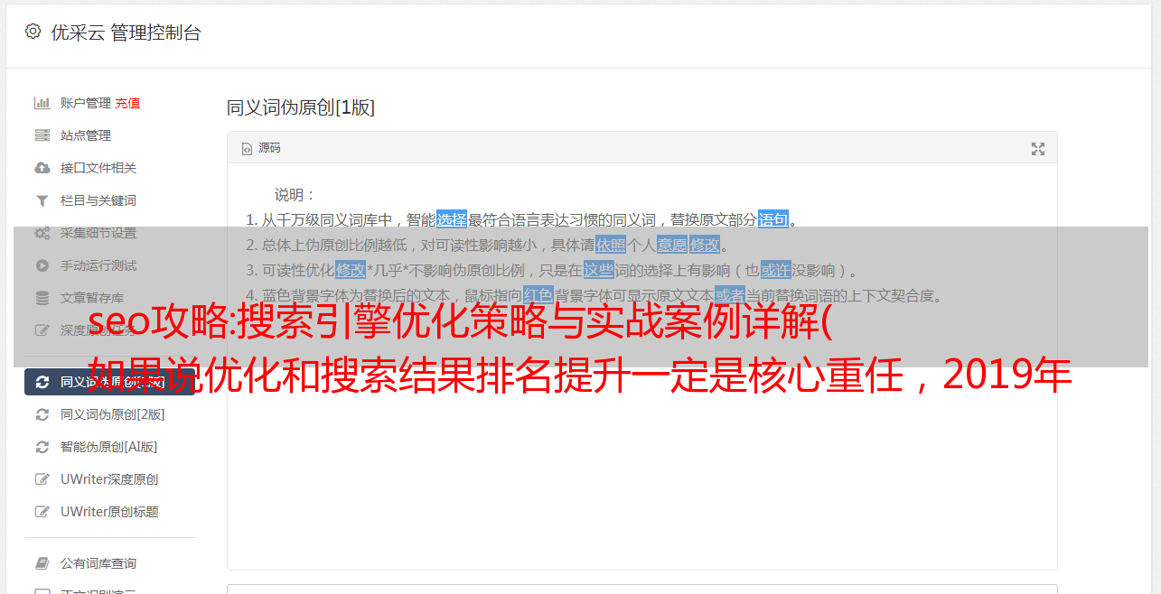Click the 手动运行测试 play icon
This screenshot has height=594, width=1161.
click(42, 265)
